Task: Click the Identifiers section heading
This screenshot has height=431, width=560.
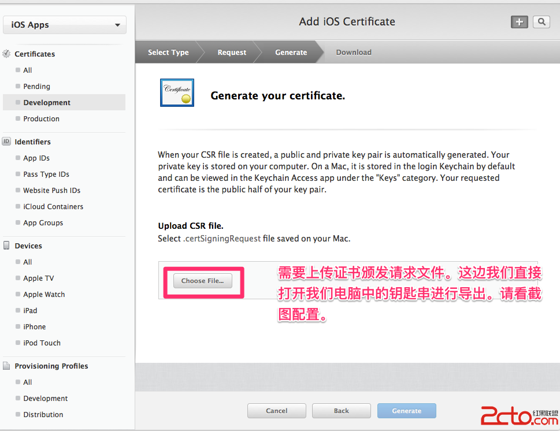Action: pos(32,142)
